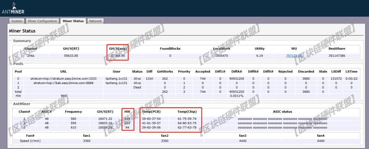Click PCB temp 39-60-37-54
369x149 pixels.
point(151,119)
